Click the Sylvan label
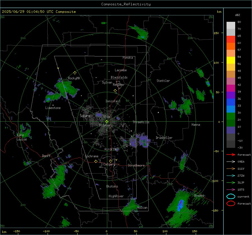This screenshot has height=235, width=252. 107,82
